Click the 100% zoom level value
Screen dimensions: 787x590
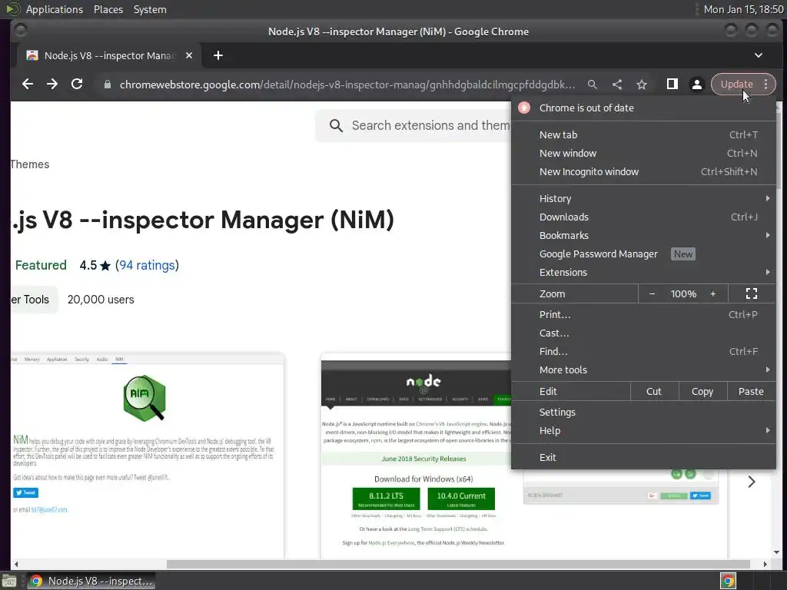click(x=683, y=294)
